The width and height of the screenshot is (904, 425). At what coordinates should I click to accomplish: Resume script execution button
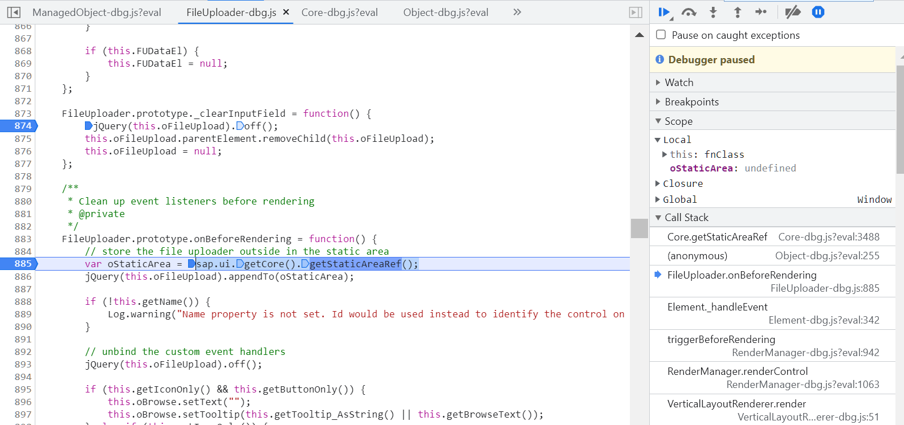coord(664,12)
